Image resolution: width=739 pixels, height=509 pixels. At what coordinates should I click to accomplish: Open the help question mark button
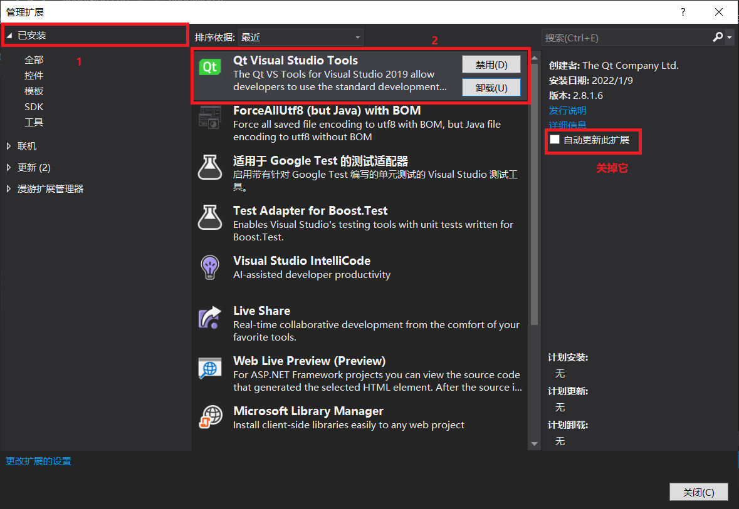683,12
